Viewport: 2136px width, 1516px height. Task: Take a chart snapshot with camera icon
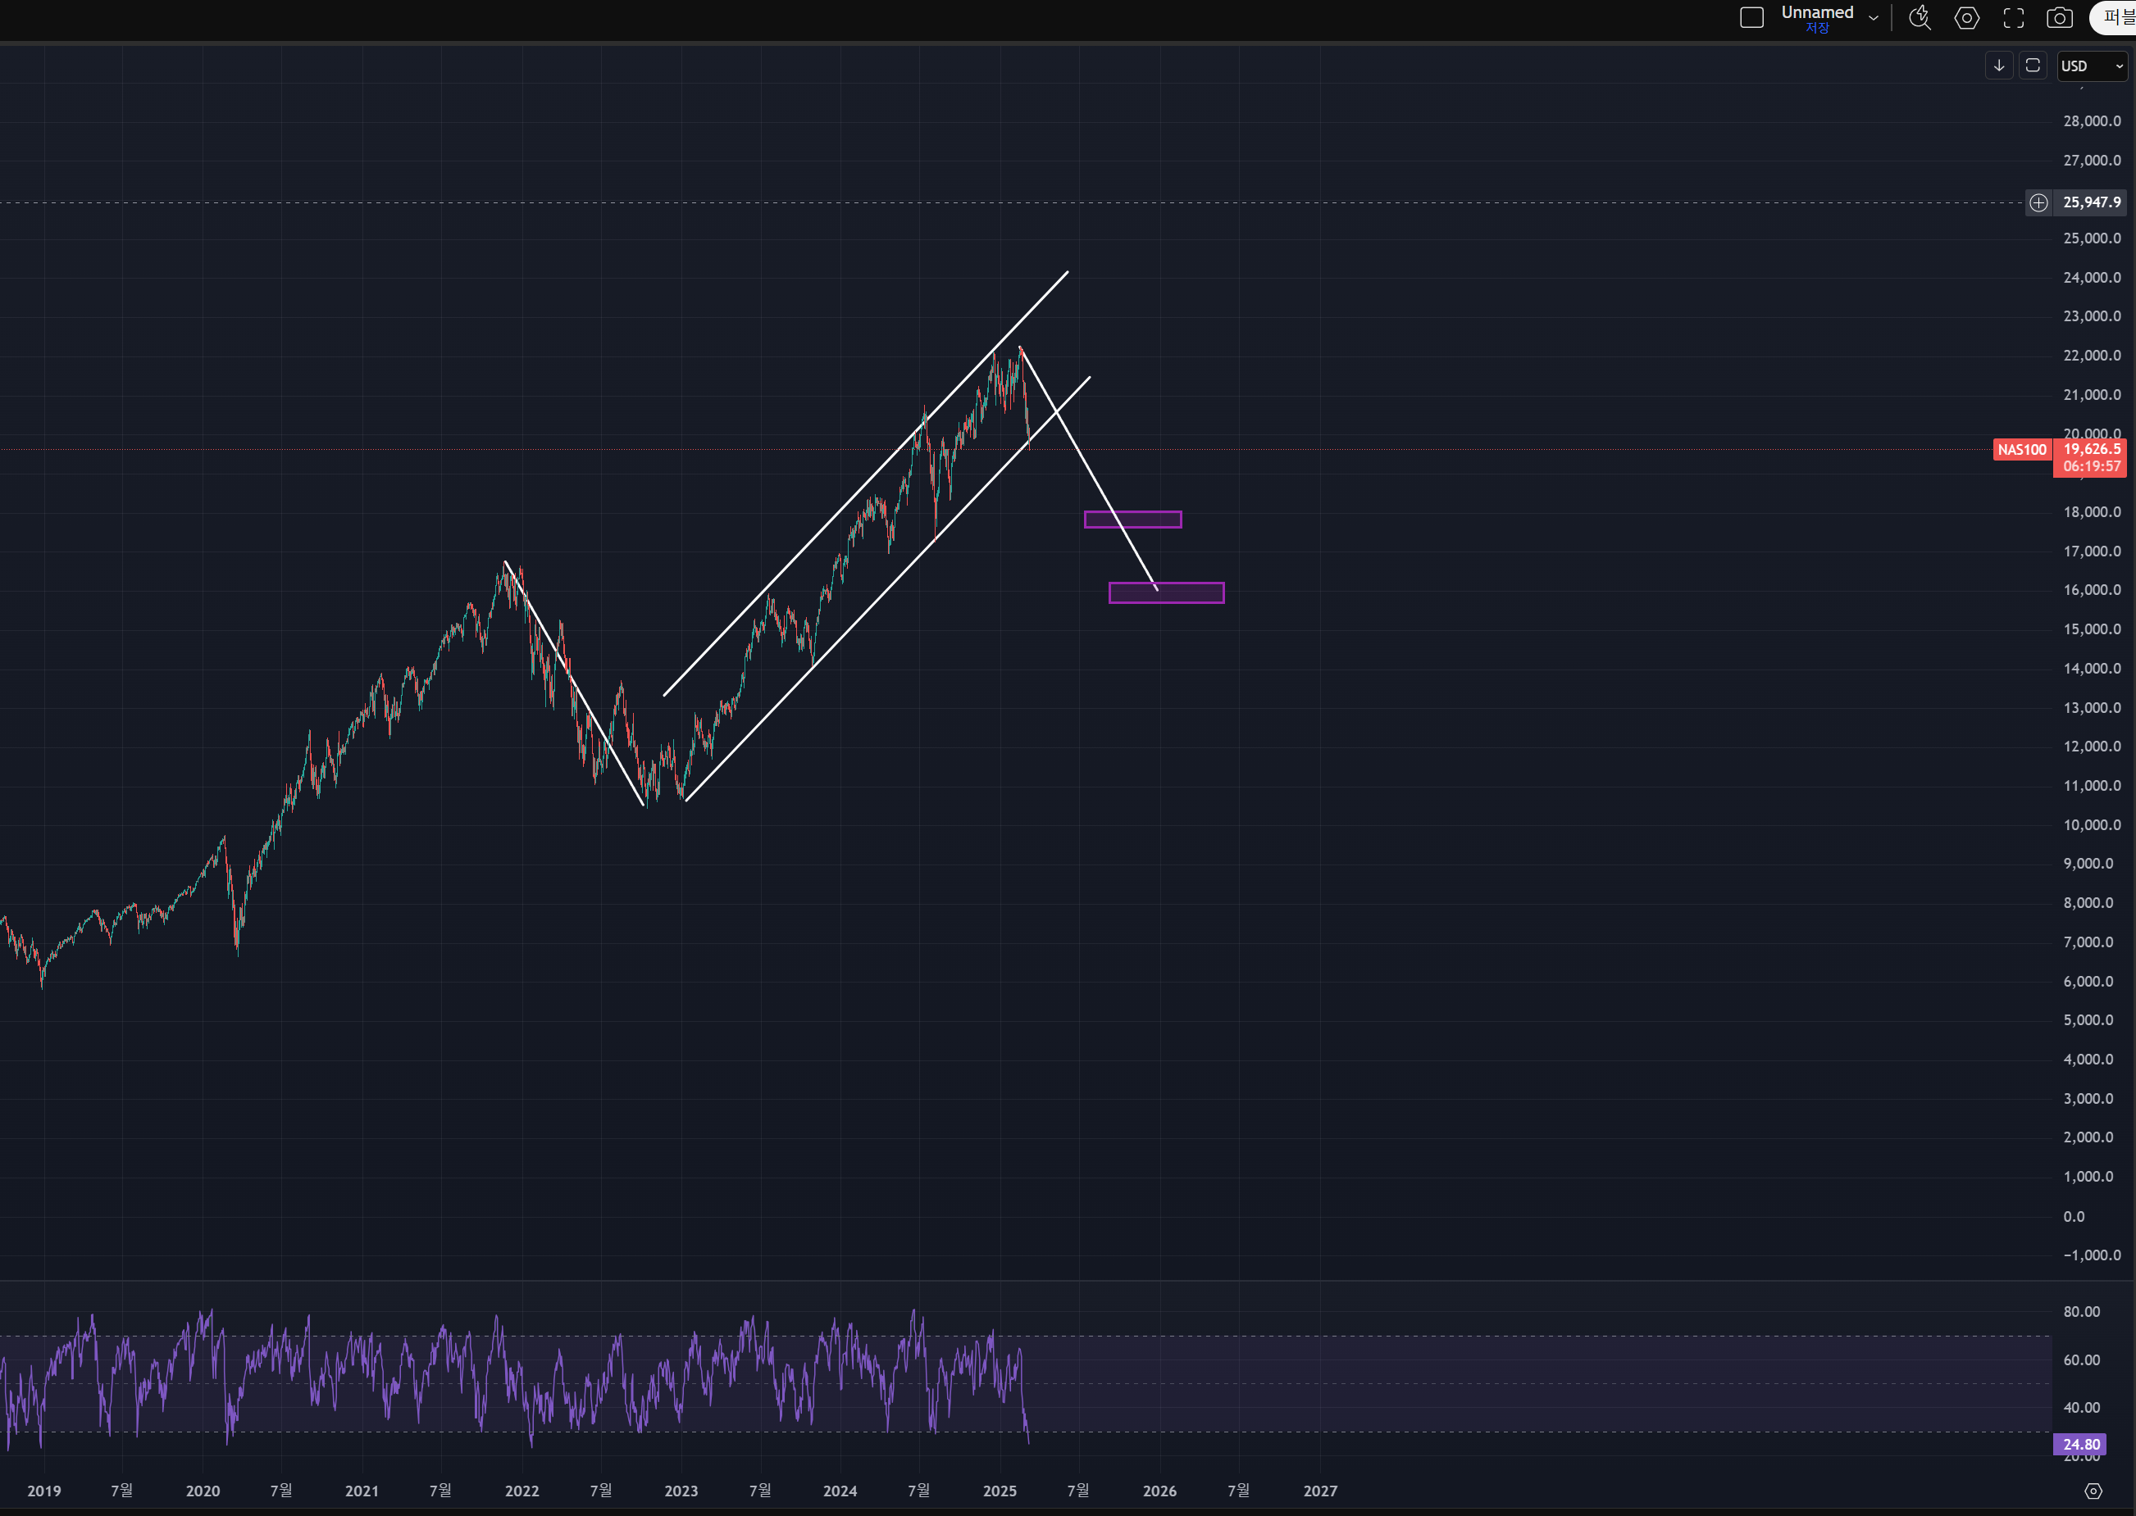click(x=2060, y=18)
